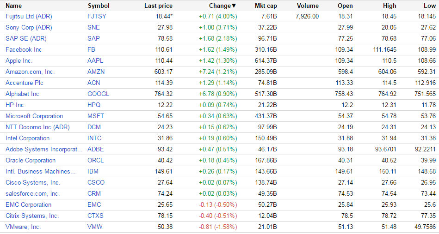Image resolution: width=439 pixels, height=234 pixels.
Task: Open the Facebook Inc stock page
Action: (x=24, y=49)
